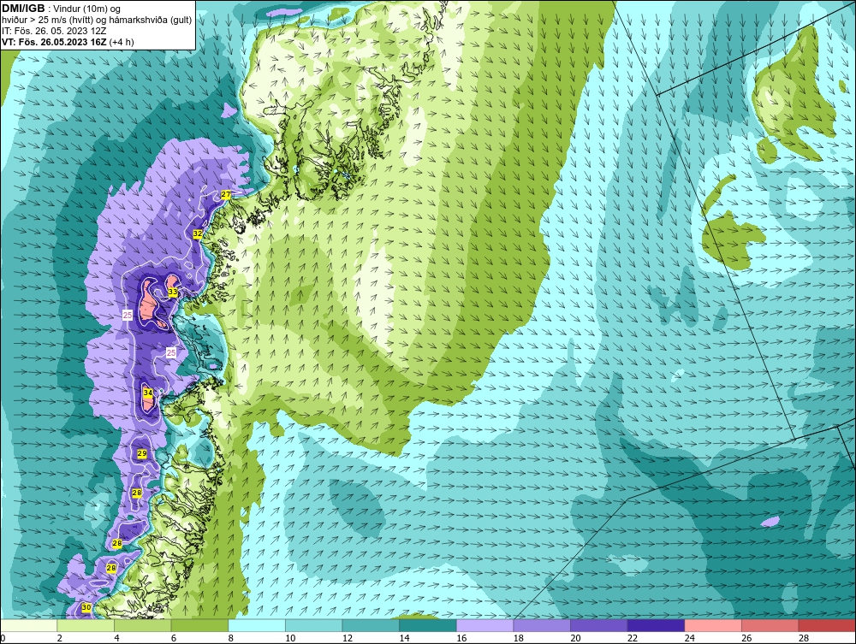The image size is (856, 644).
Task: Click the legend scale number 0
Action: (3, 638)
